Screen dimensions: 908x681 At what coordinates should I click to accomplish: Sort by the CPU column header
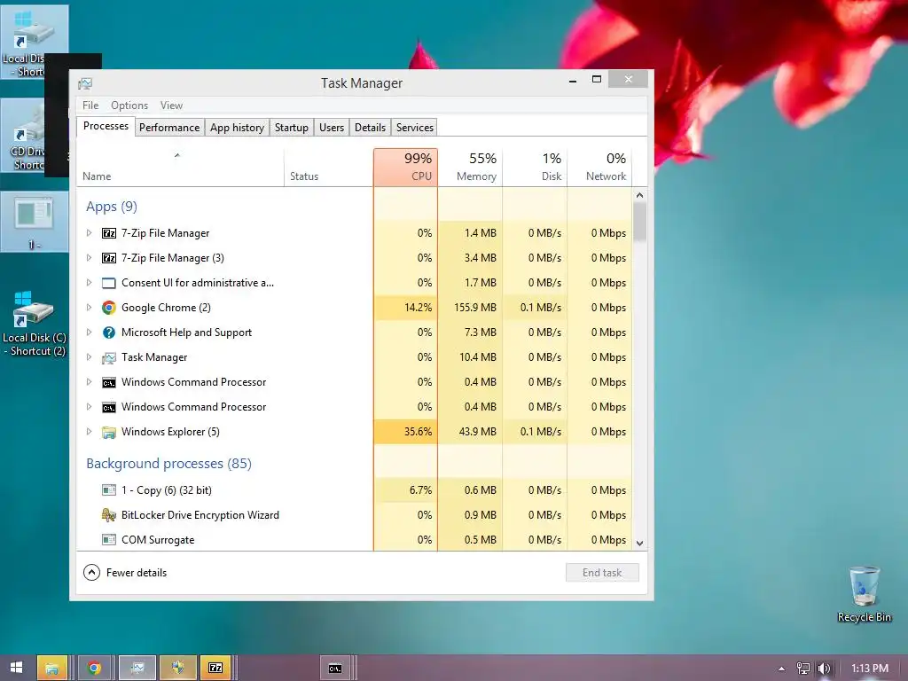click(405, 168)
